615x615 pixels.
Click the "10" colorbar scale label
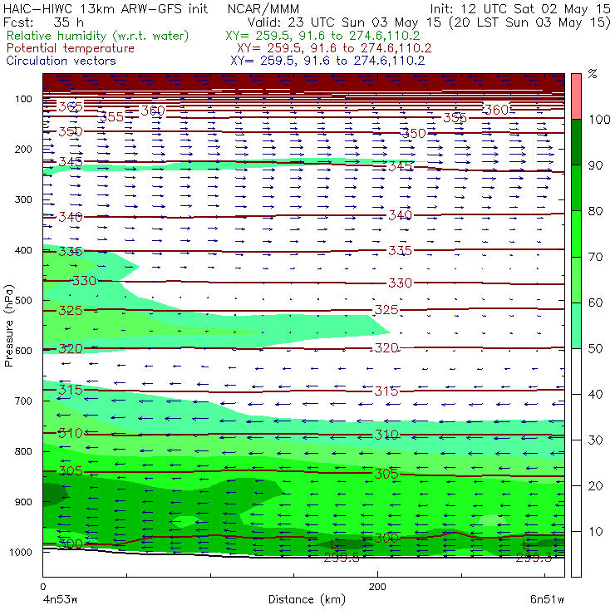(x=595, y=531)
